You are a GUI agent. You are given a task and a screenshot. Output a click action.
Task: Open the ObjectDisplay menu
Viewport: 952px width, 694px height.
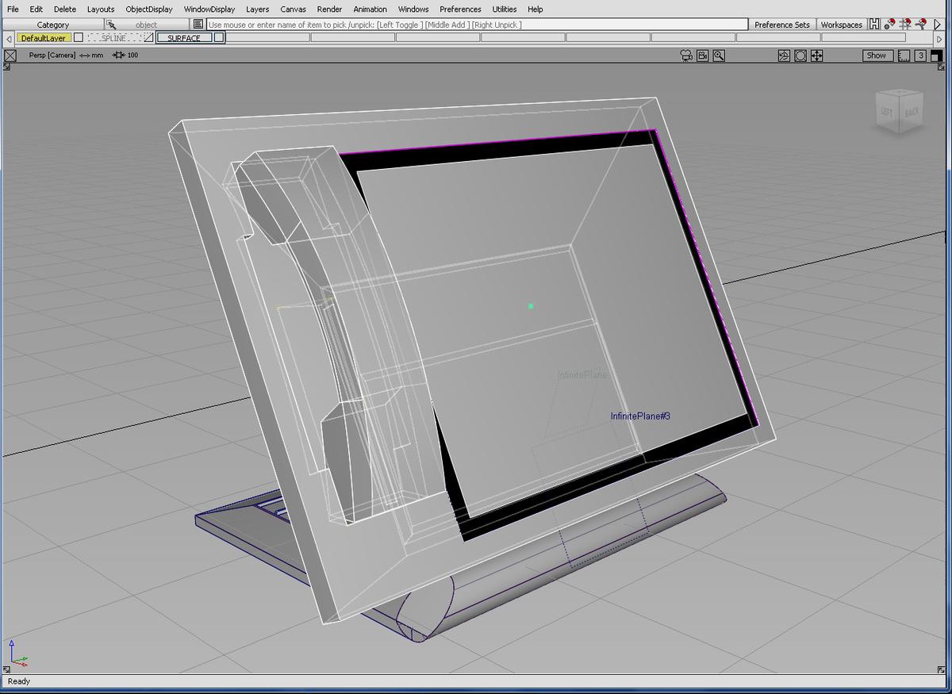click(x=148, y=9)
